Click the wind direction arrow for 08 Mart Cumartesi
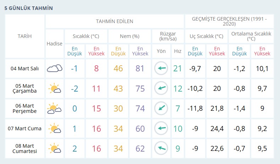This screenshot has height=164, width=280. coord(161,148)
